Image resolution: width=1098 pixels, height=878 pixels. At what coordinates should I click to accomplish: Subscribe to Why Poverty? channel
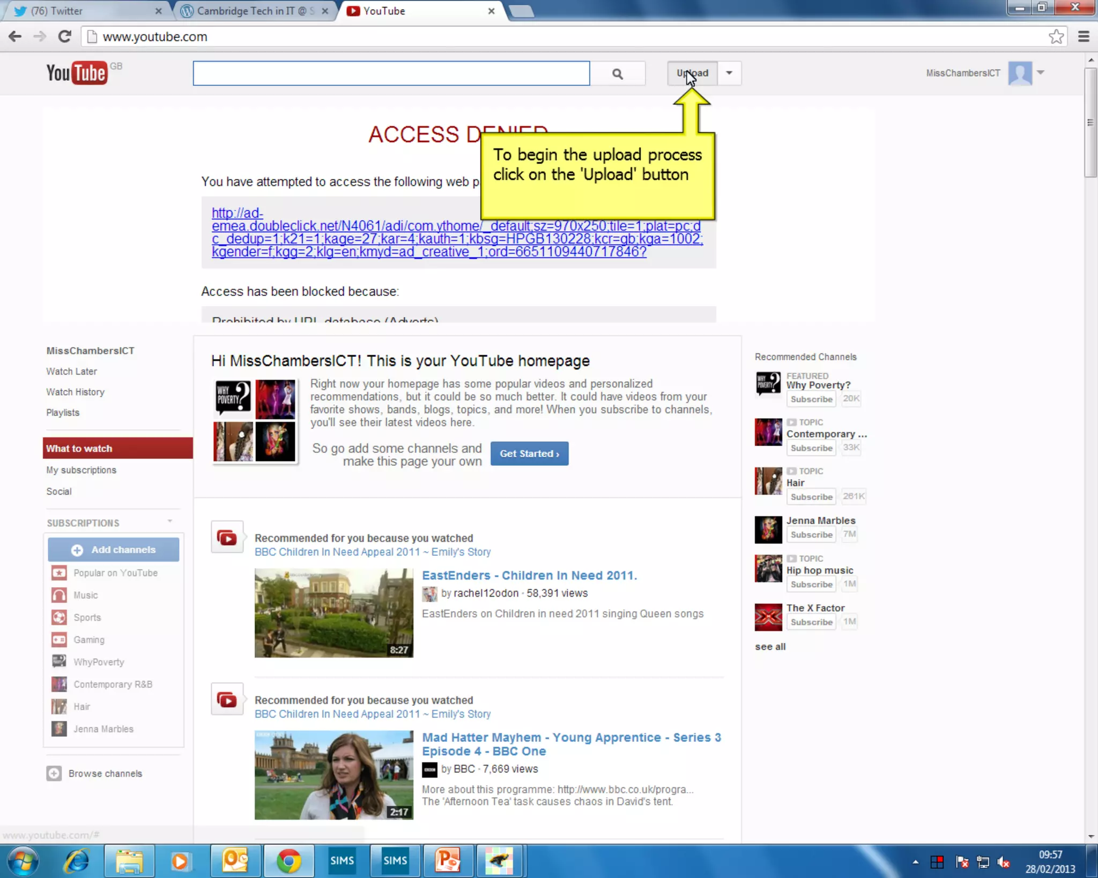point(812,399)
